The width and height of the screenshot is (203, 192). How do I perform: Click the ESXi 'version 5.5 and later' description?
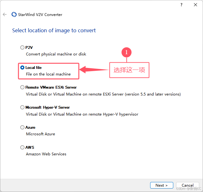pos(103,94)
